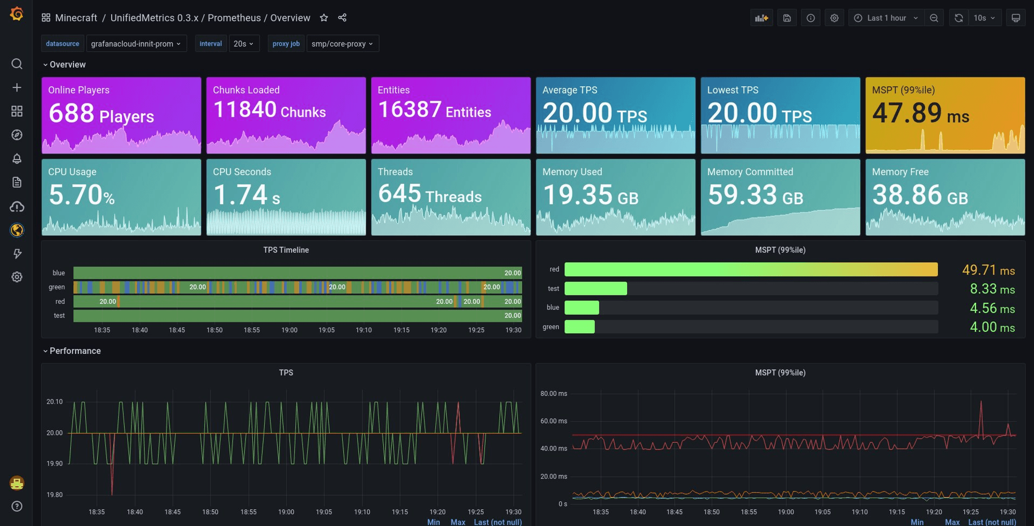The image size is (1034, 526).
Task: Open the grafanacloud-innit-prom datasource dropdown
Action: 136,43
